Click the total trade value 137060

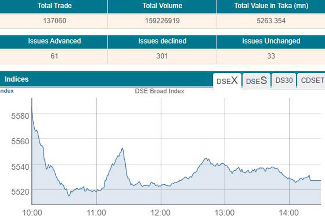click(54, 21)
